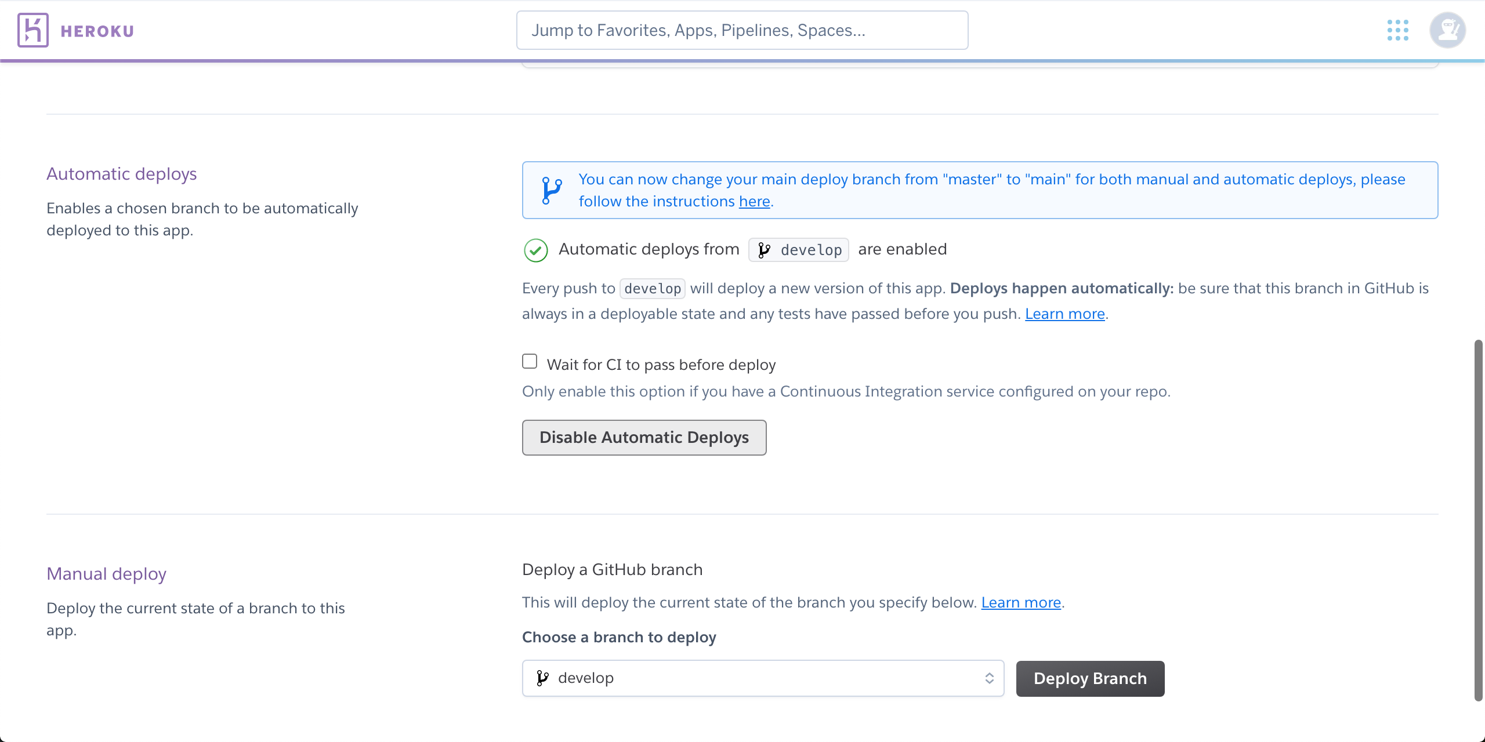Viewport: 1485px width, 742px height.
Task: Click the 'Deploy Branch' button
Action: click(1089, 679)
